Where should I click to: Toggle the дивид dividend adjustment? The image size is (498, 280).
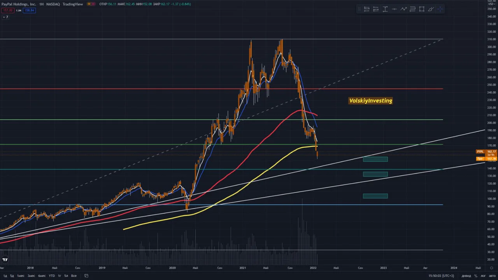pyautogui.click(x=466, y=276)
